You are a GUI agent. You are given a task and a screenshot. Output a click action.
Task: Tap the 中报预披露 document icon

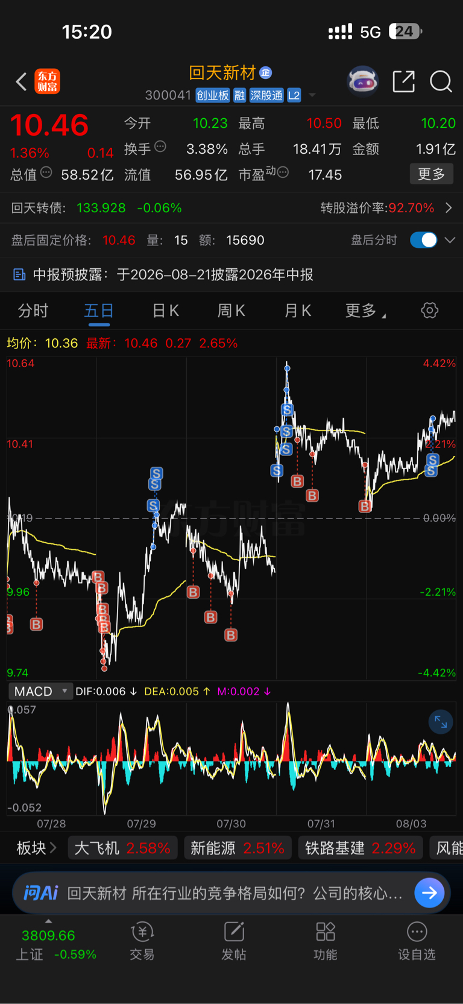[19, 275]
